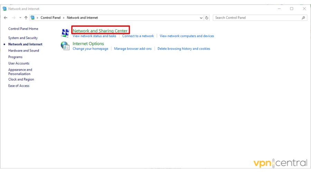The width and height of the screenshot is (311, 173).
Task: Select Delete browsing history and cookies
Action: [183, 49]
